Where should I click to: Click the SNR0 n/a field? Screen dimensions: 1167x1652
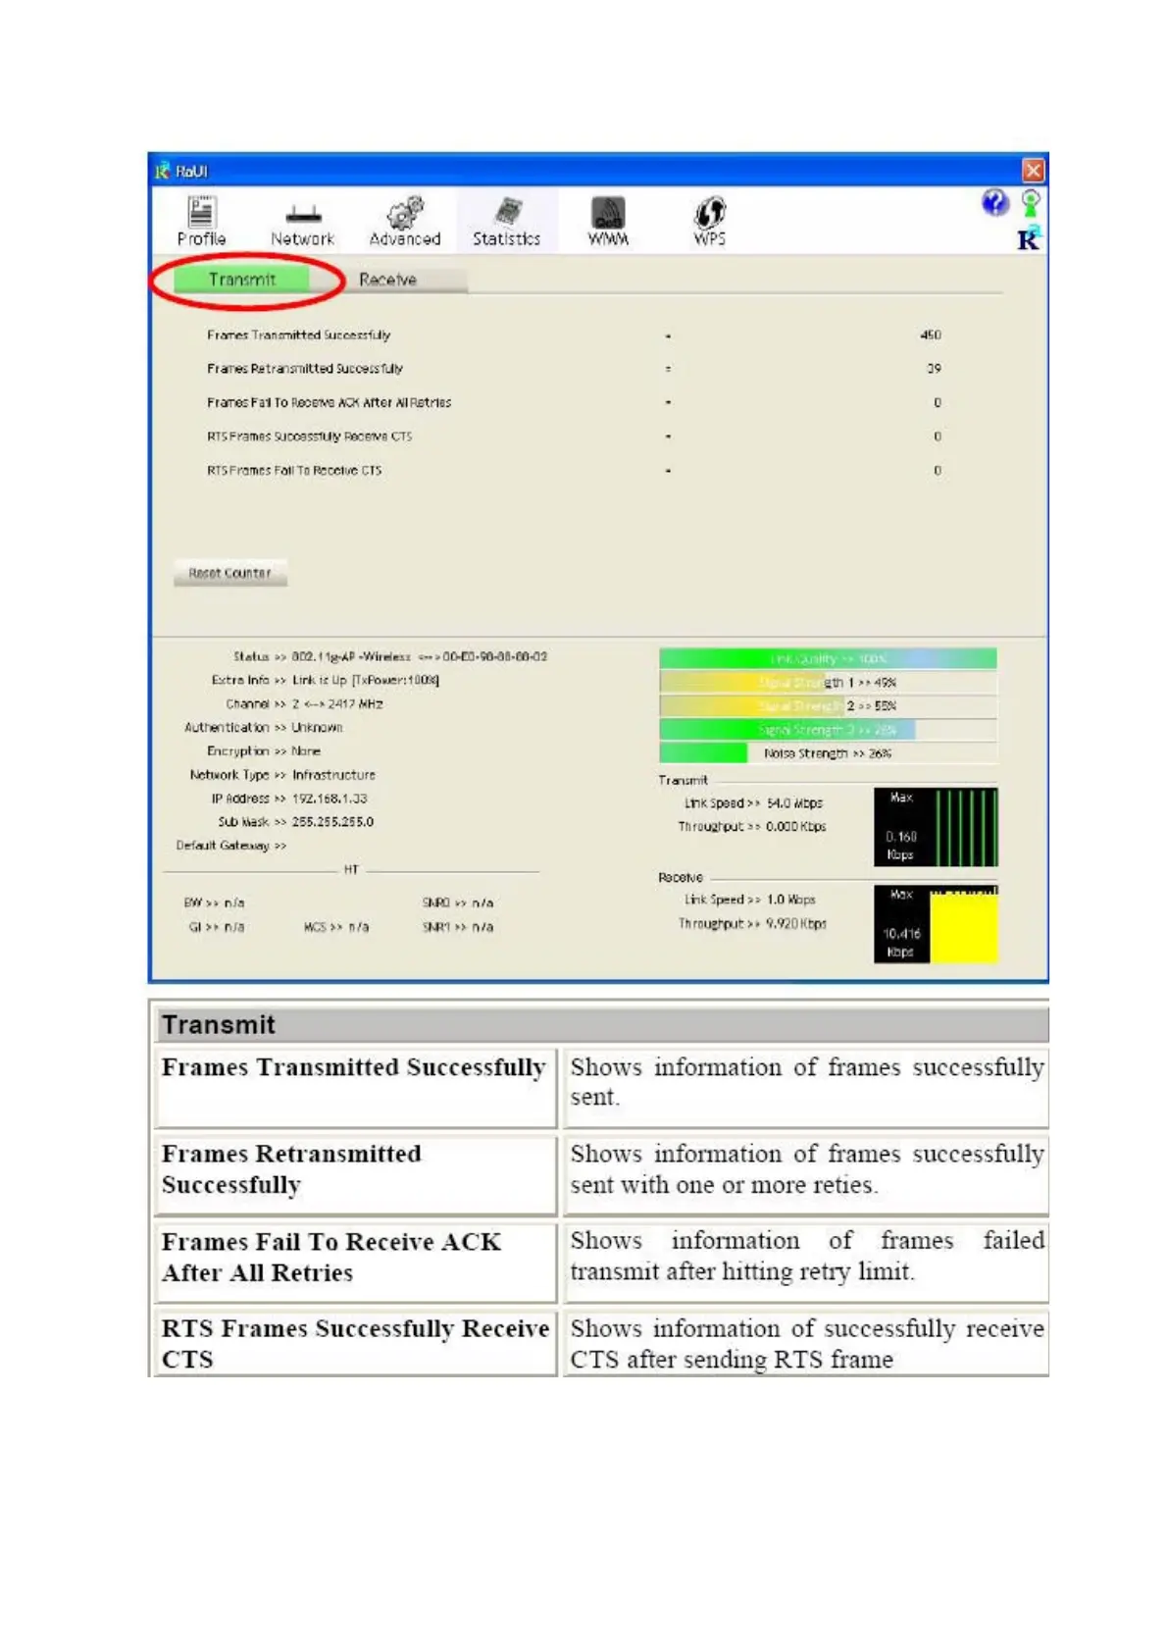458,903
